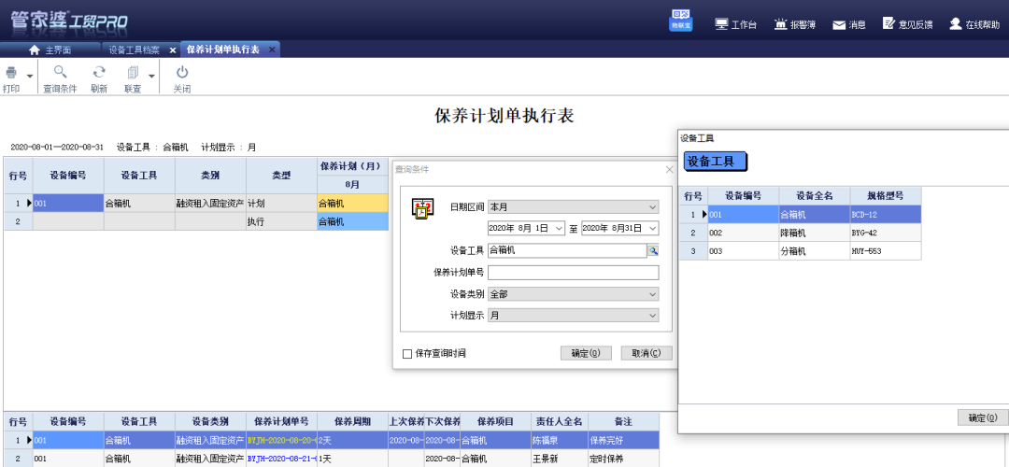Image resolution: width=1009 pixels, height=467 pixels.
Task: Click the Print toolbar icon
Action: (11, 73)
